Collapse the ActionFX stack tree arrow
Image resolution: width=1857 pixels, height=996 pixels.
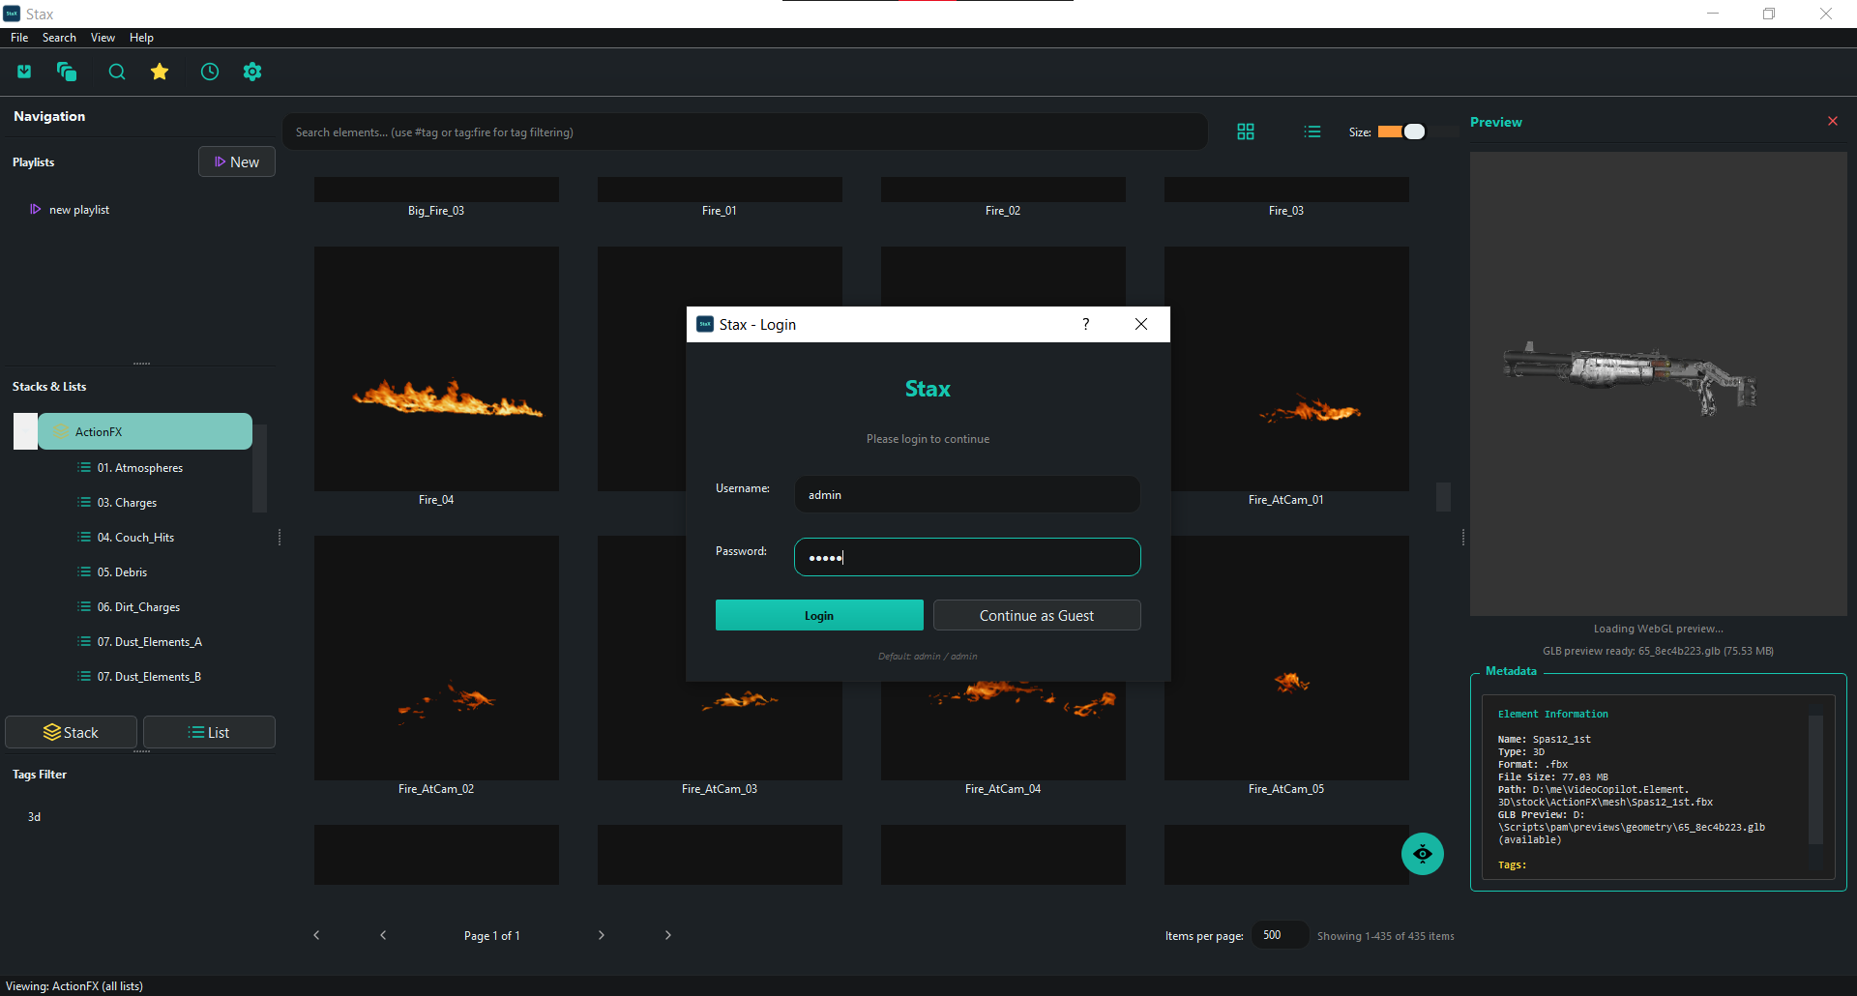point(25,431)
